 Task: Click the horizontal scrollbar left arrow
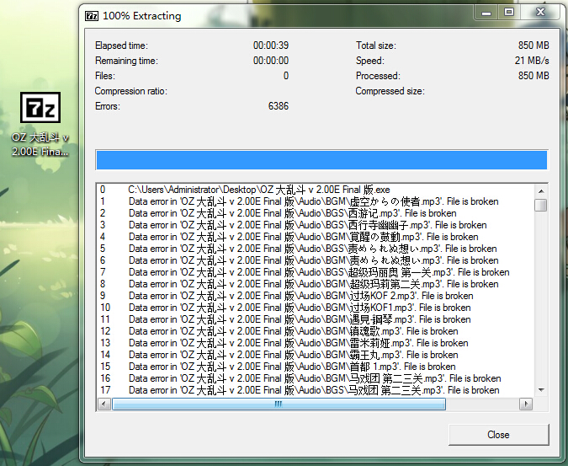[104, 404]
